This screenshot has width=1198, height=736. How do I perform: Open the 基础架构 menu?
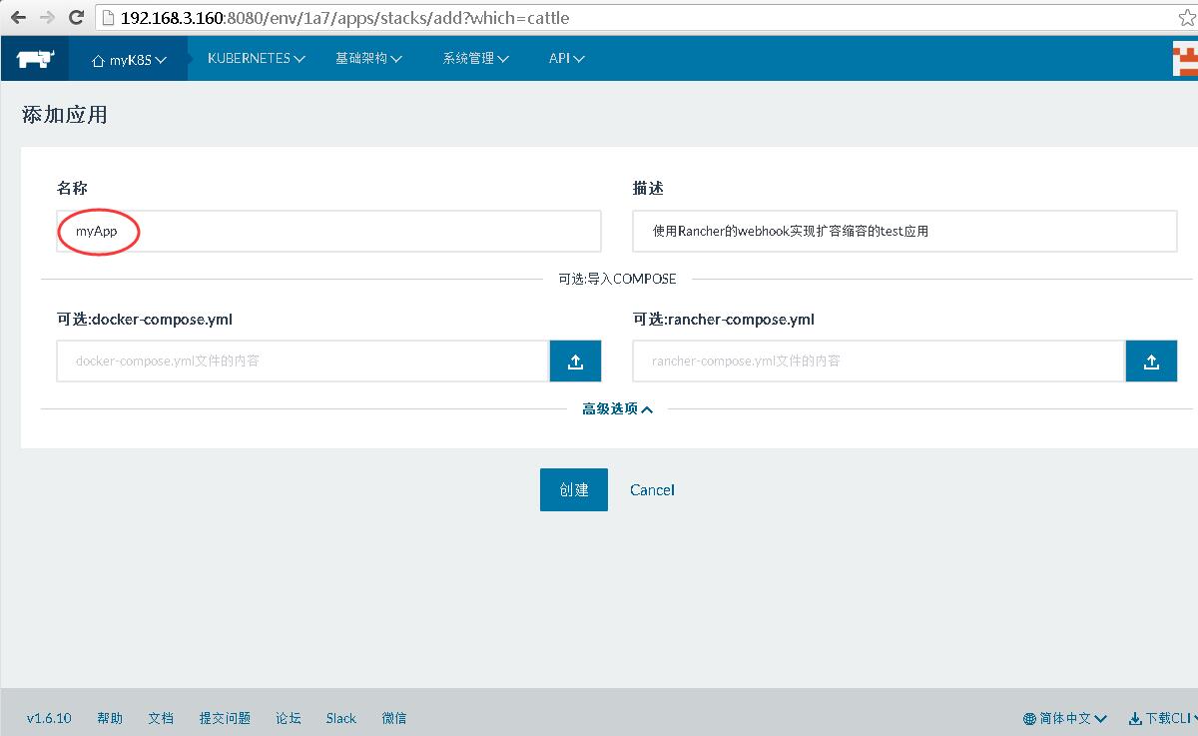[x=368, y=59]
